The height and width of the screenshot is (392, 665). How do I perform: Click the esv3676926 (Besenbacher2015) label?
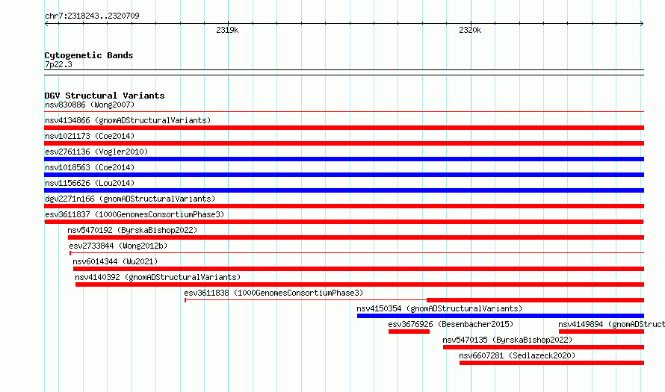[x=451, y=324]
